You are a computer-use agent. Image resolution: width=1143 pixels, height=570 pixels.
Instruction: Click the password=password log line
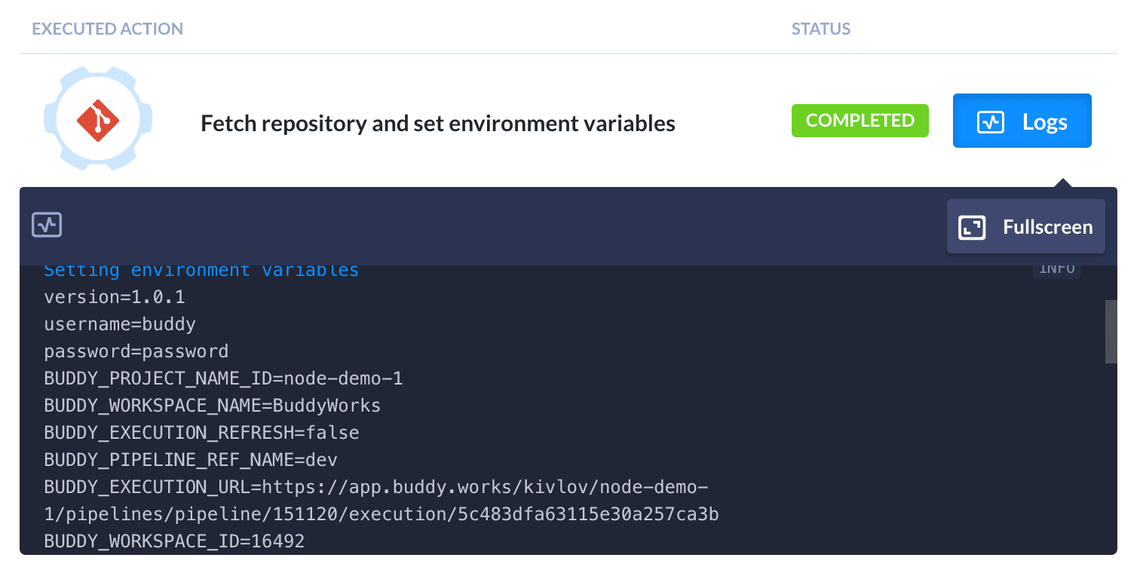coord(136,351)
